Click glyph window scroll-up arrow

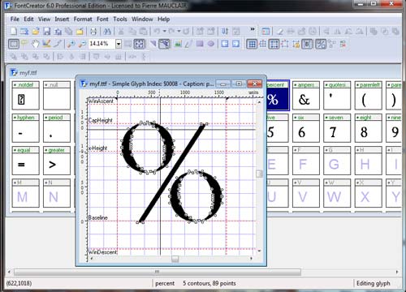259,102
